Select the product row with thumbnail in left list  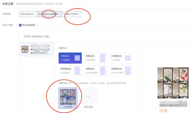[x=37, y=49]
